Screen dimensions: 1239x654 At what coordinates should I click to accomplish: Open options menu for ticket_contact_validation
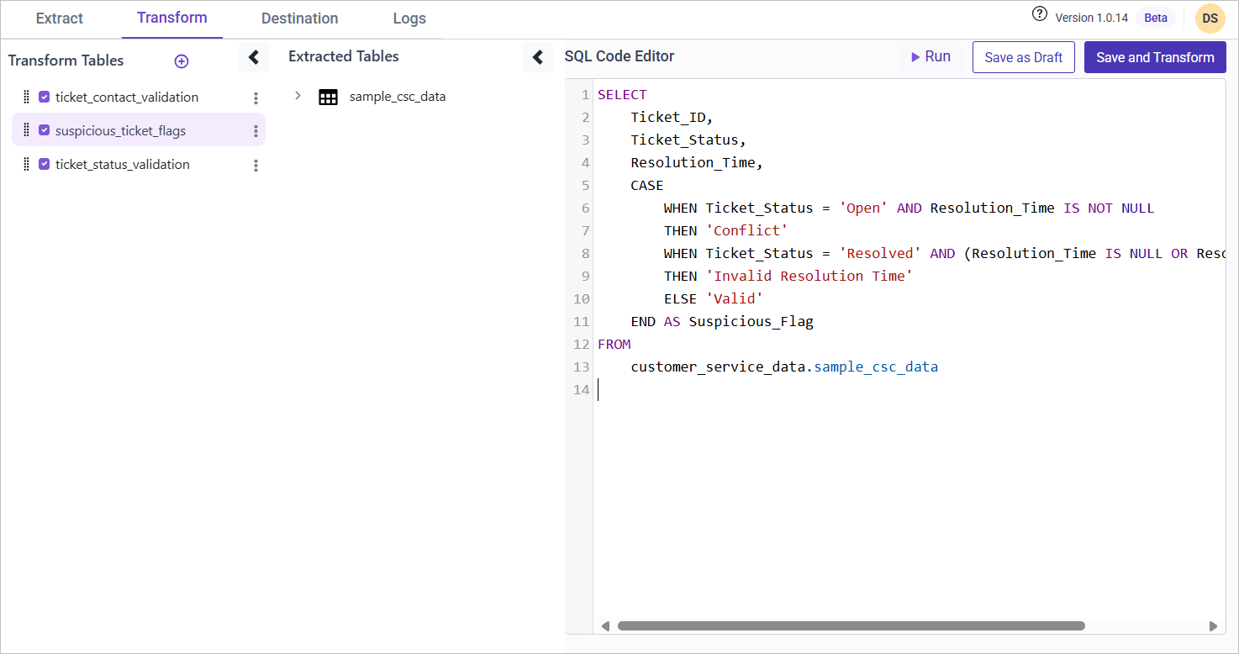click(x=256, y=98)
